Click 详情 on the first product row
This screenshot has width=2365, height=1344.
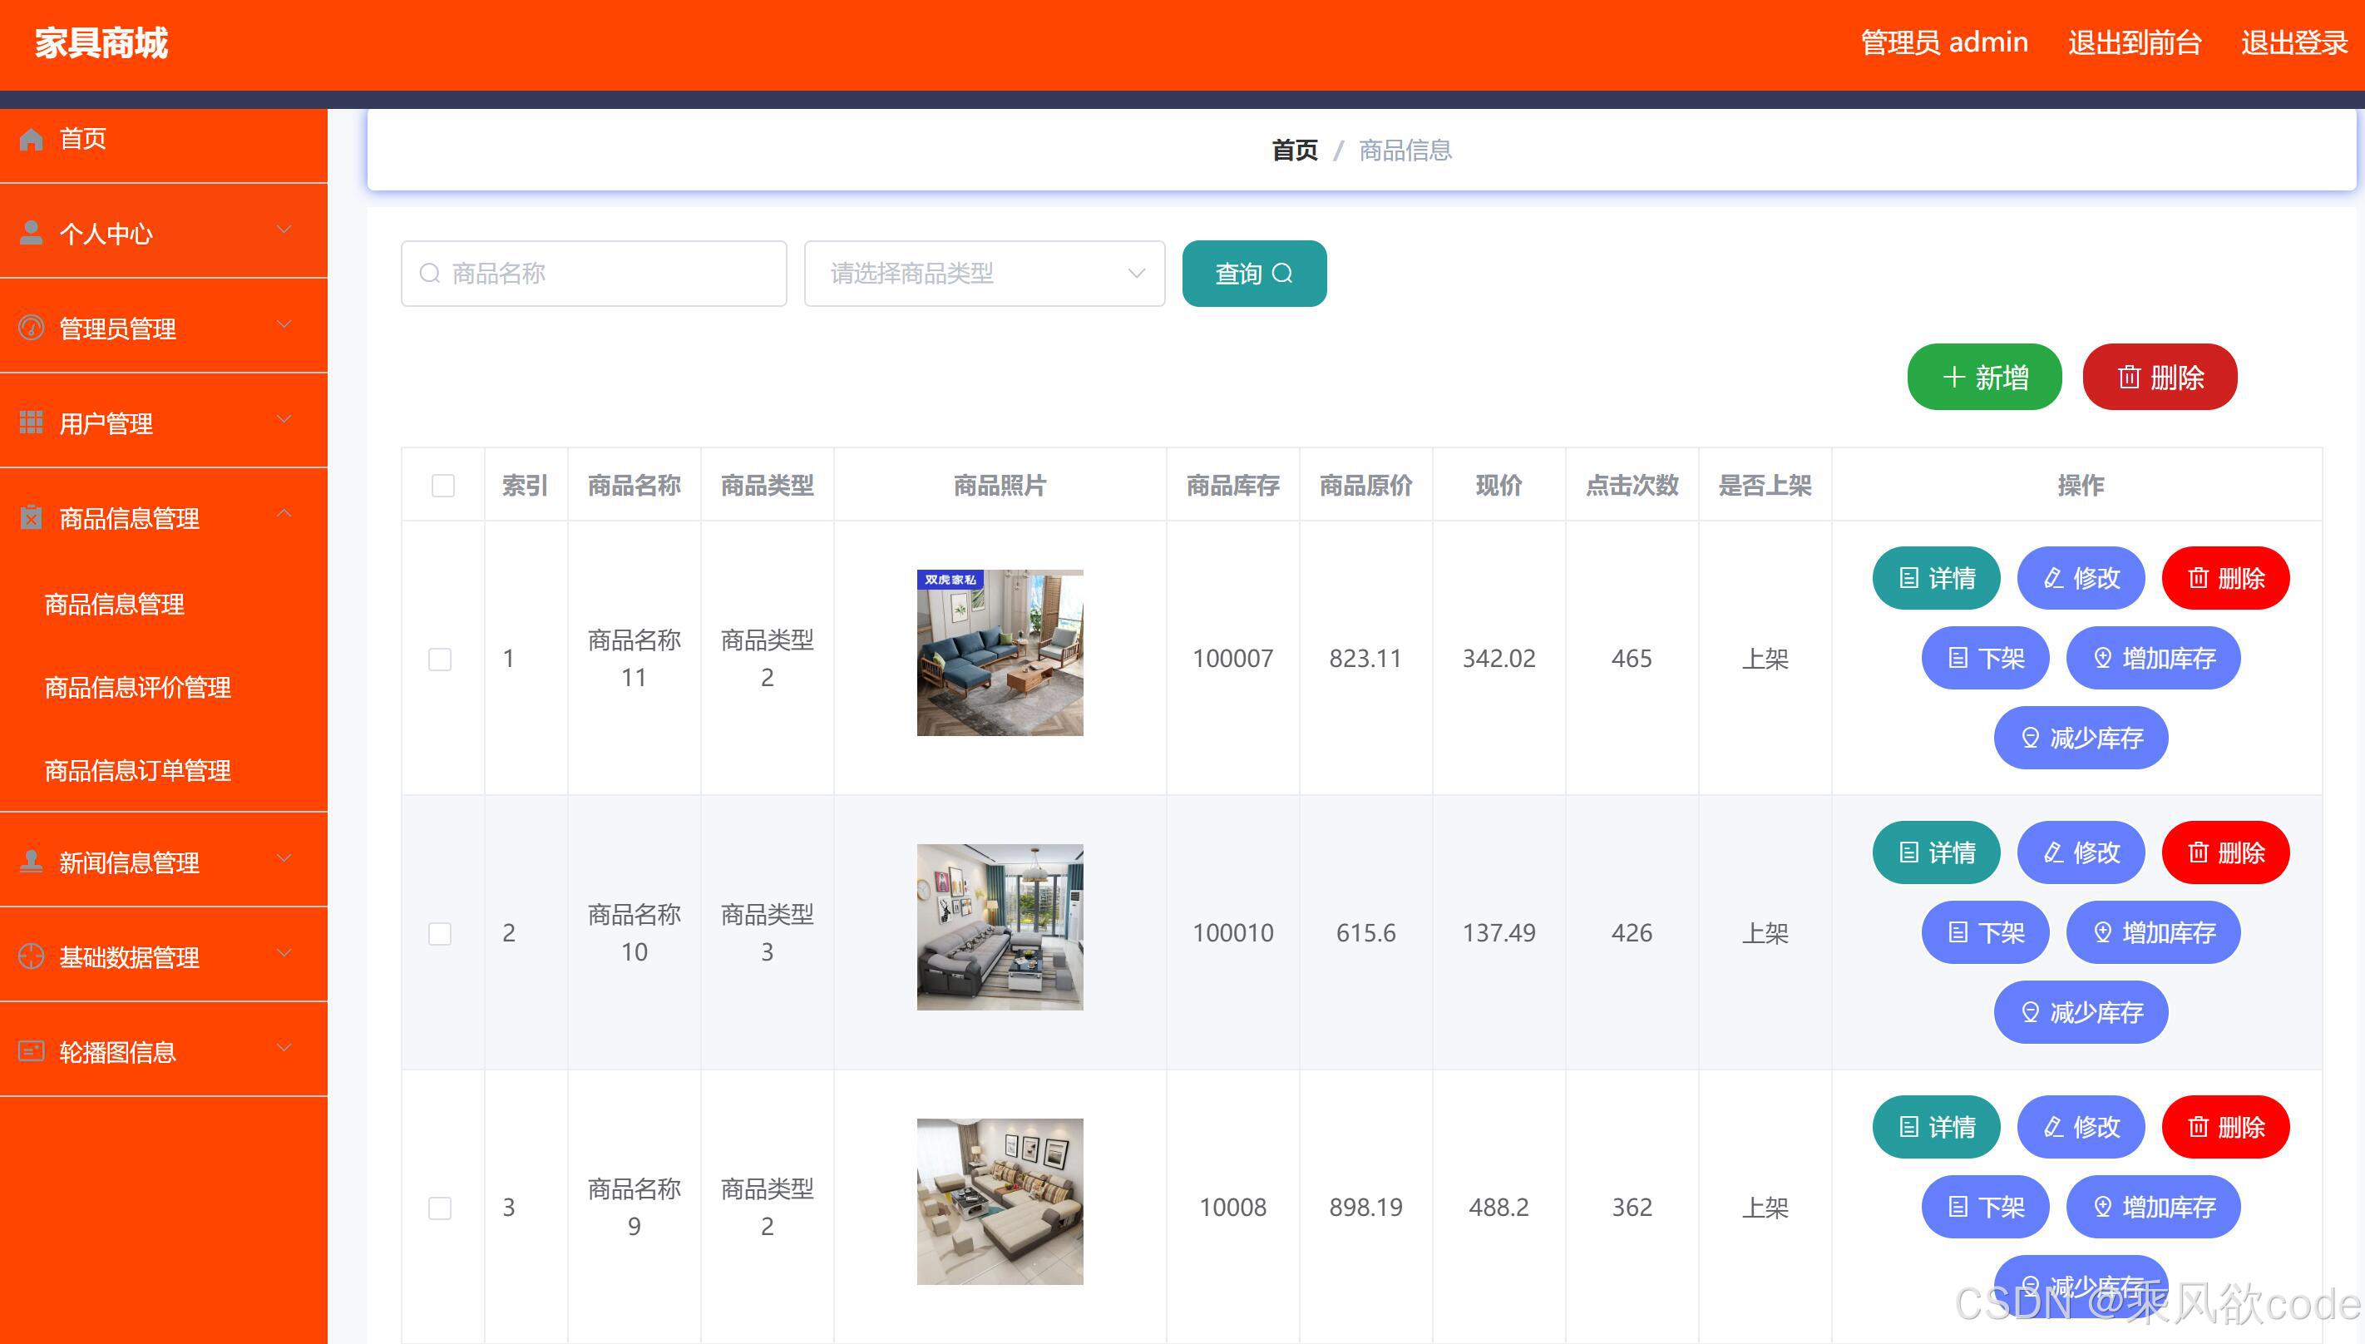coord(1935,578)
